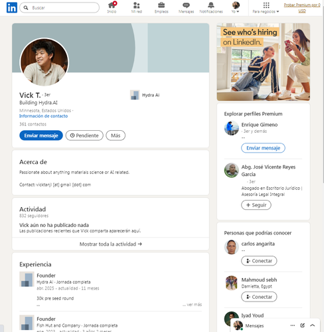The image size is (324, 332).
Task: Click Conectar for Mahmoud sebh
Action: point(259,297)
